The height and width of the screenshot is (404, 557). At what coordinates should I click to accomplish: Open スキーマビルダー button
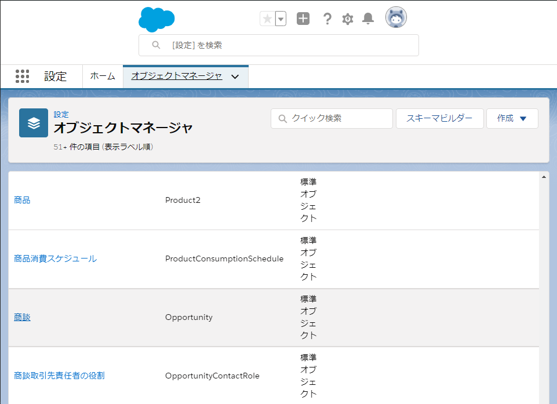[x=440, y=118]
